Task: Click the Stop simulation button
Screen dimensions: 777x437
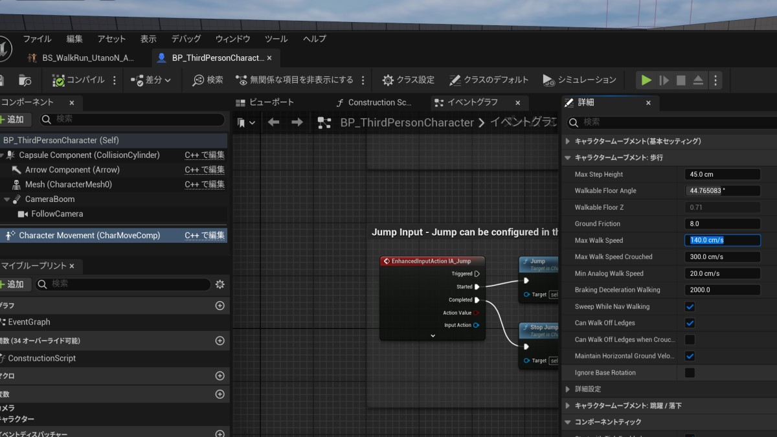Action: [x=681, y=80]
